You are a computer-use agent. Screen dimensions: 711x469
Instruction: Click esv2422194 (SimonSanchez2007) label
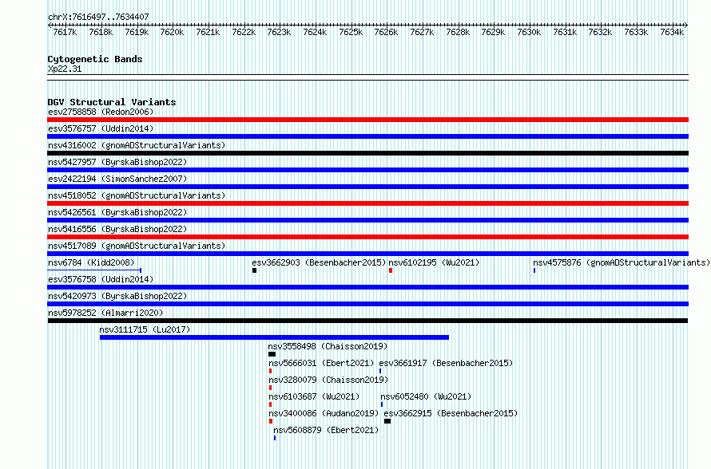117,179
